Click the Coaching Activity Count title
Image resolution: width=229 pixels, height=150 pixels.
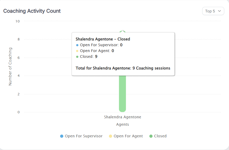coord(32,11)
